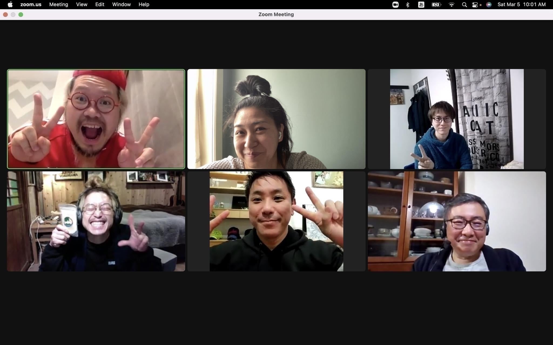Launch Siri from menu bar
The width and height of the screenshot is (553, 345).
(x=489, y=5)
